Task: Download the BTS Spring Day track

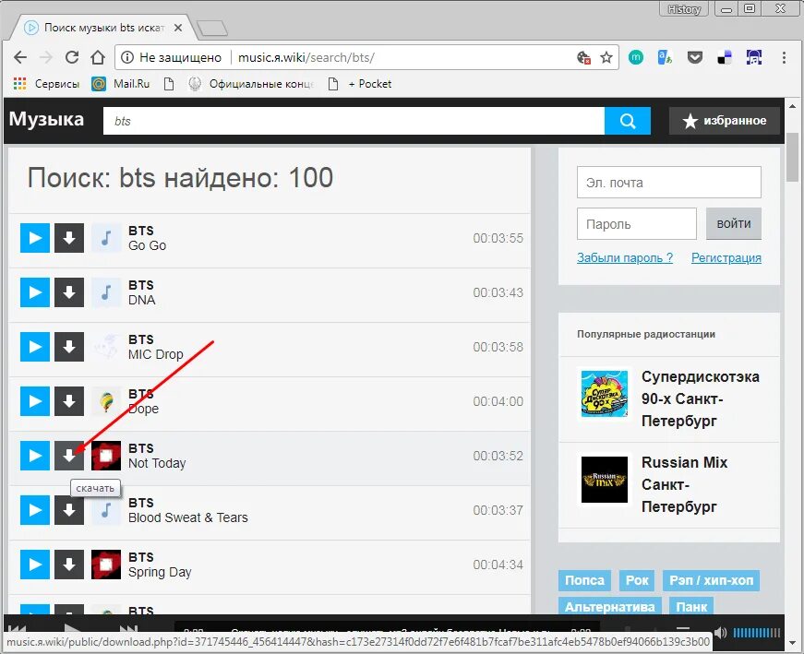Action: (69, 565)
